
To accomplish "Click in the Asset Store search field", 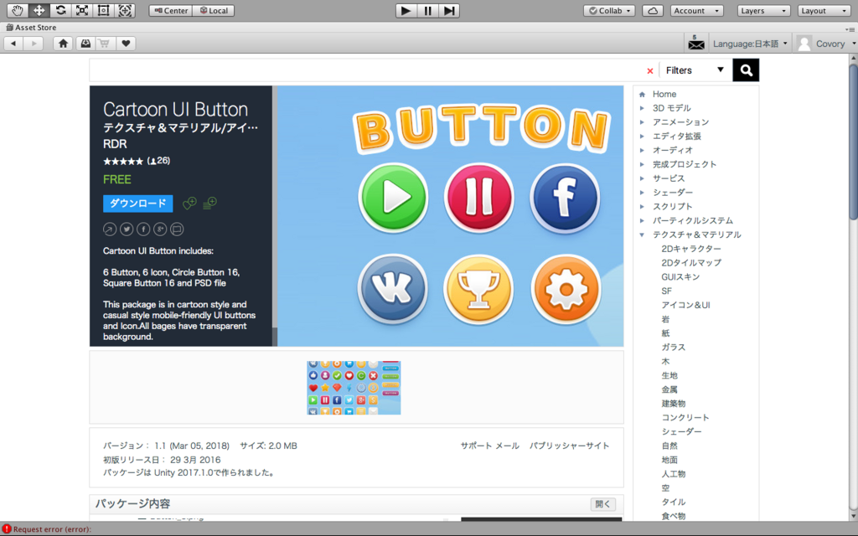I will click(367, 70).
